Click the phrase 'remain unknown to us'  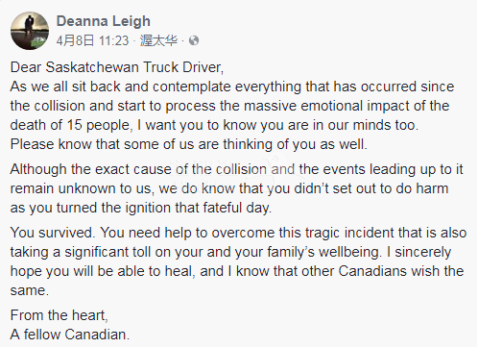click(80, 188)
